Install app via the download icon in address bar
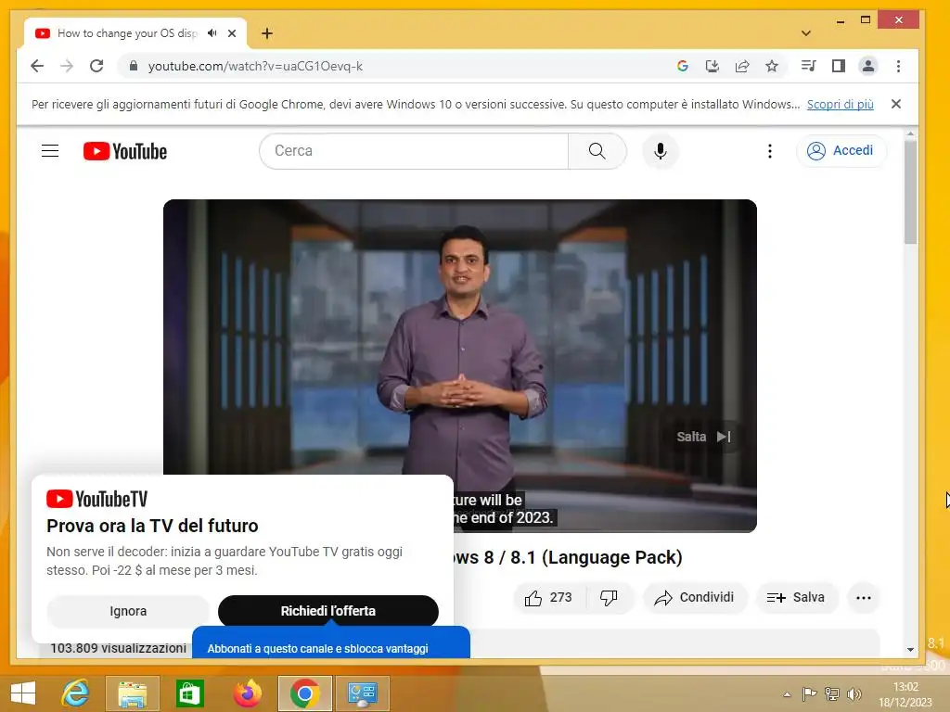This screenshot has height=712, width=950. pos(712,66)
